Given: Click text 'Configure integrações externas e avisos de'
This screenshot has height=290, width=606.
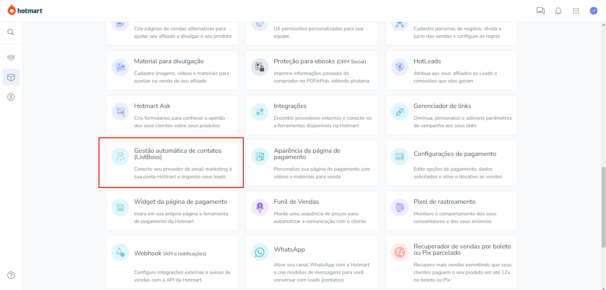Looking at the screenshot, I should click(183, 272).
